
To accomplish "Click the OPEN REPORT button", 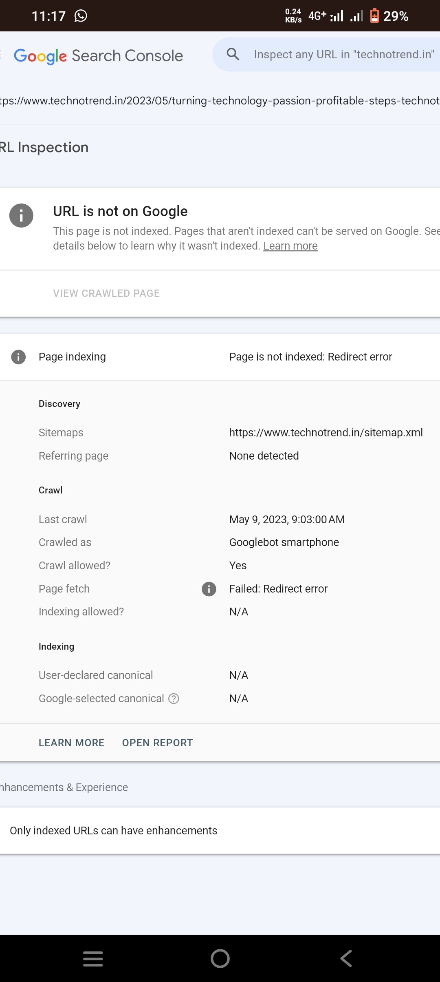I will pos(157,743).
